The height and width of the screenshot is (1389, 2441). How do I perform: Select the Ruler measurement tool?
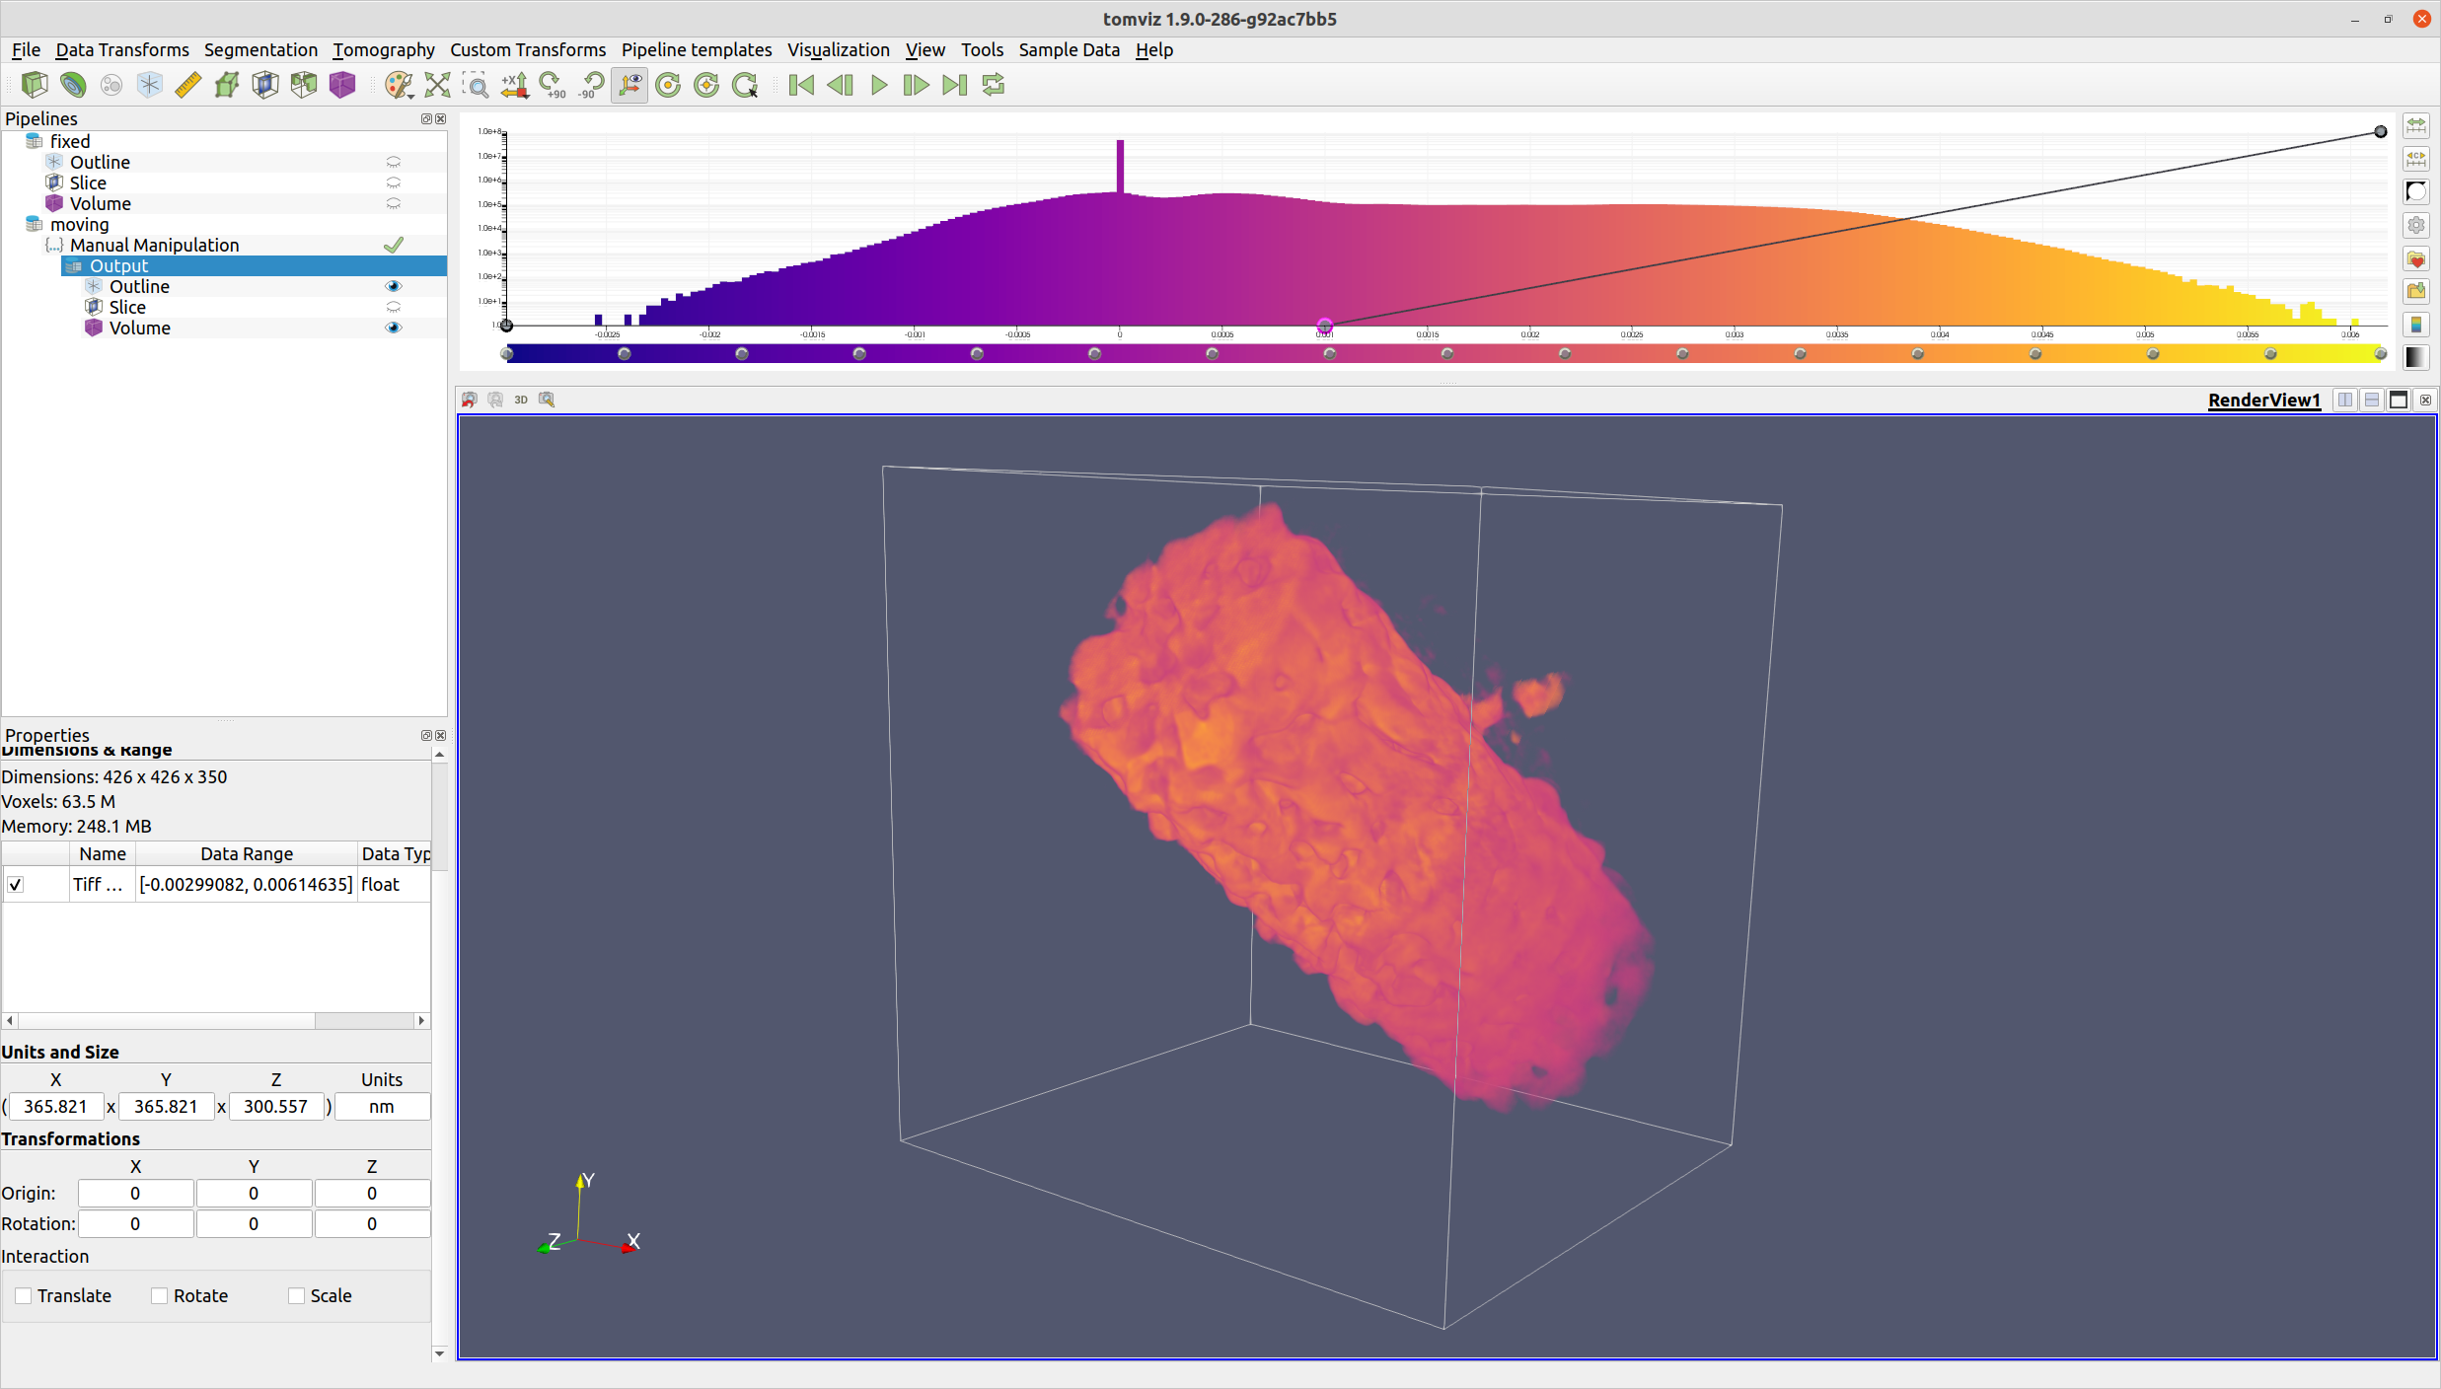tap(187, 86)
